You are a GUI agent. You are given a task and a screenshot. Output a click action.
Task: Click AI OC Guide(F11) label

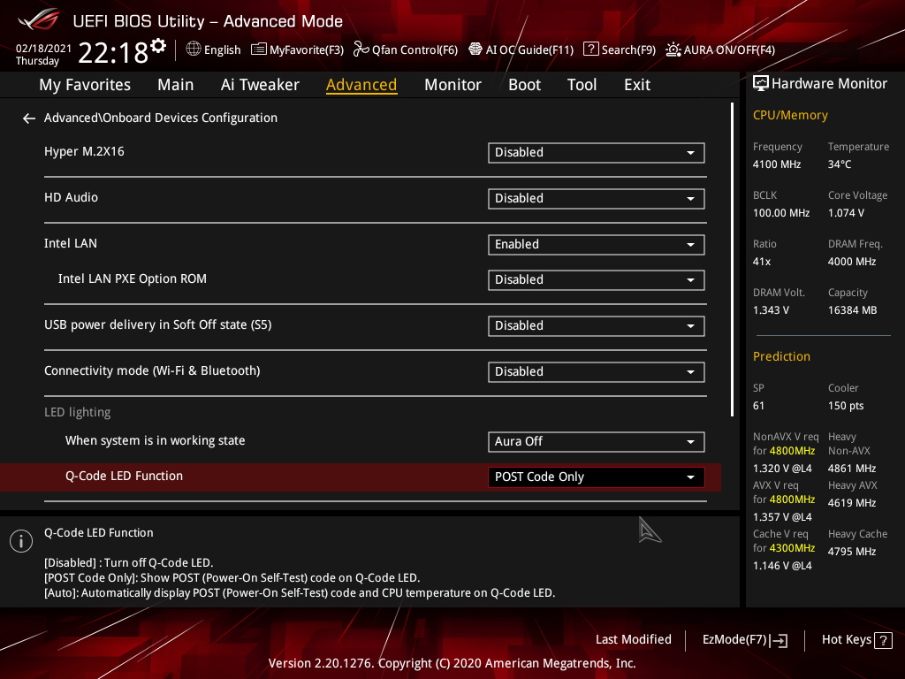click(530, 50)
